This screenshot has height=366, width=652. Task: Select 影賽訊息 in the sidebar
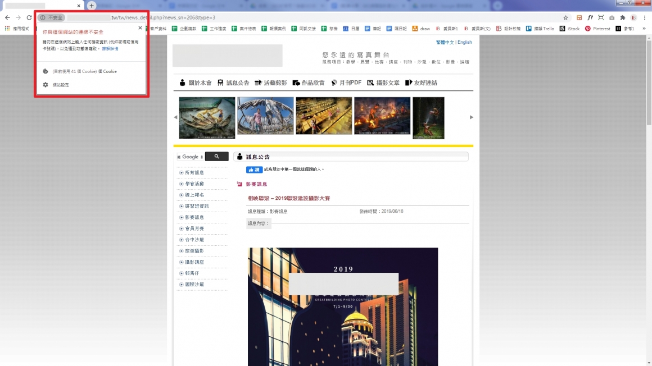click(194, 217)
